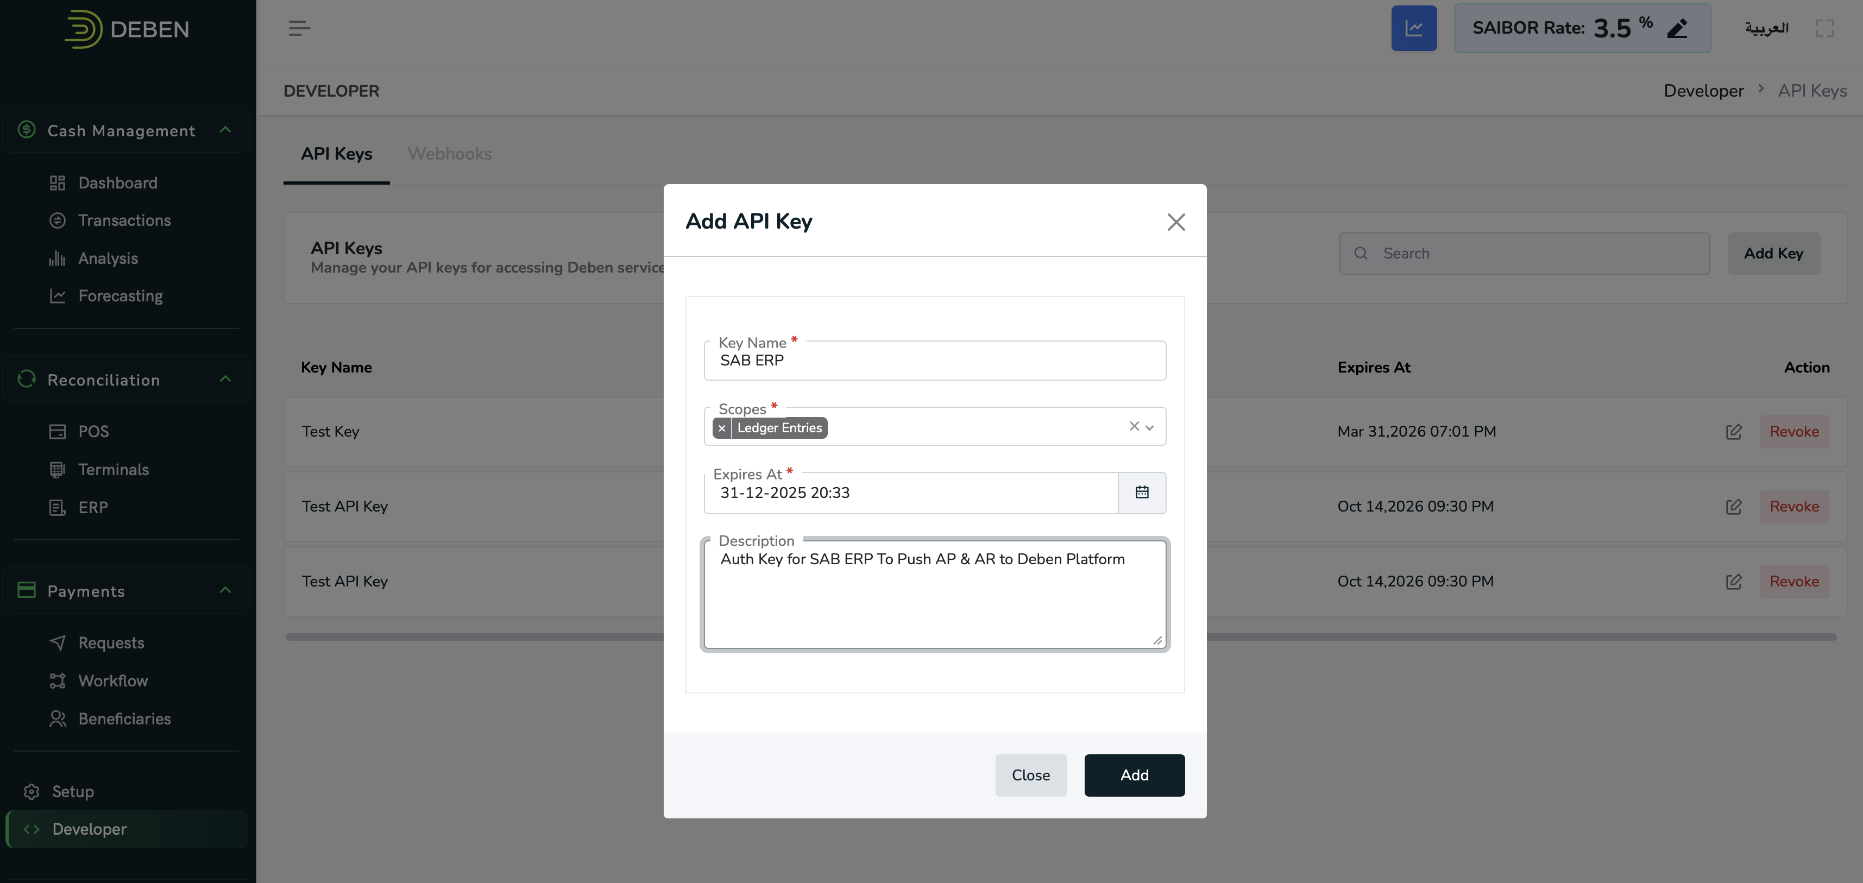Open Developer in the sidebar

[x=89, y=829]
